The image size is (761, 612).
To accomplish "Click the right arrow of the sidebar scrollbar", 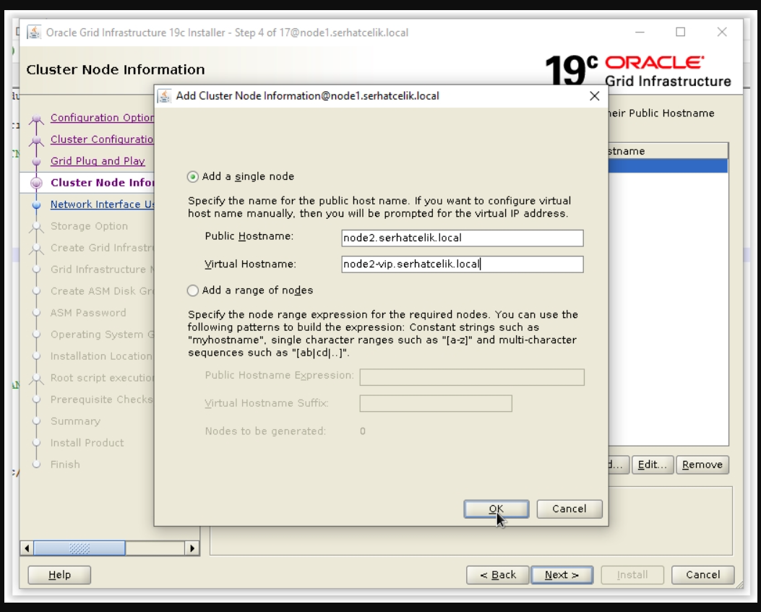I will click(192, 548).
